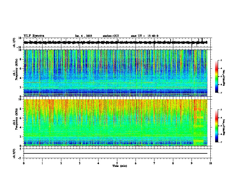Image resolution: width=237 pixels, height=183 pixels.
Task: Click time axis tick label "8"
Action: (x=173, y=163)
